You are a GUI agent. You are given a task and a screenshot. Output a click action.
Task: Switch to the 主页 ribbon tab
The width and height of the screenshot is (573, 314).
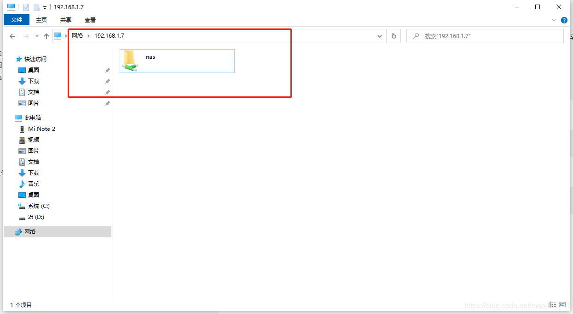[x=41, y=20]
